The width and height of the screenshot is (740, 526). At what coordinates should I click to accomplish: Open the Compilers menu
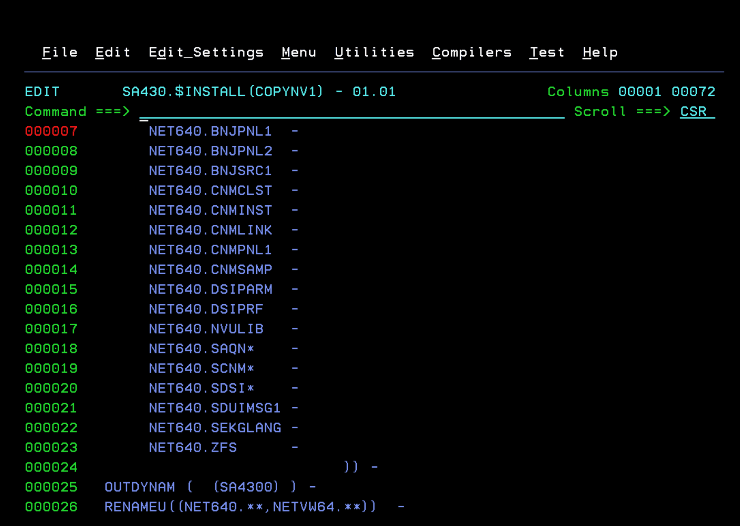click(x=472, y=52)
